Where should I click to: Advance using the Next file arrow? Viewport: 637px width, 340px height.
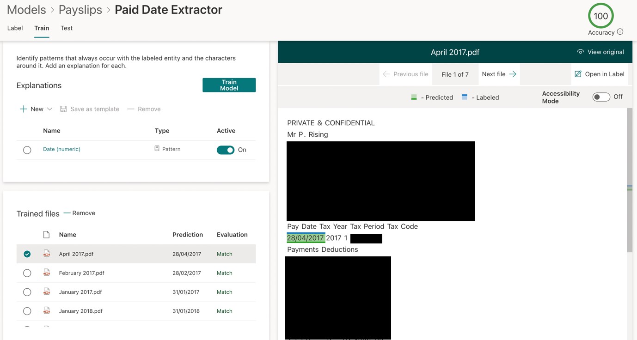pos(512,73)
